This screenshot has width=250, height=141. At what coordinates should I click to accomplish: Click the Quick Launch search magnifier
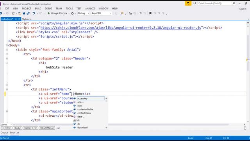[x=234, y=3]
